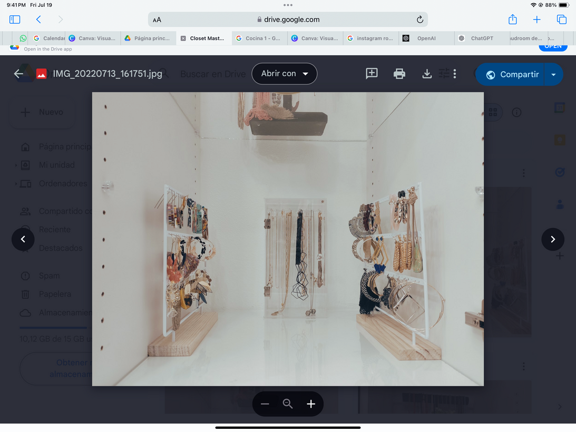
Task: Switch to the Cocina 1 tab
Action: coord(262,38)
